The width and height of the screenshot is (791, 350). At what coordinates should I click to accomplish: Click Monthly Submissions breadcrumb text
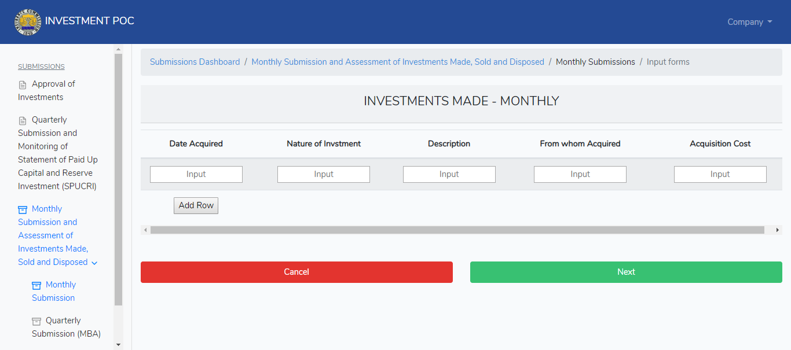pos(595,62)
